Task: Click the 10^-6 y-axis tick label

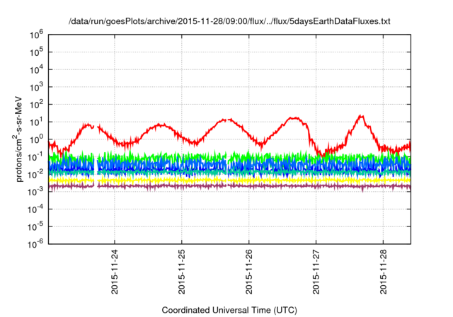Action: pyautogui.click(x=35, y=244)
